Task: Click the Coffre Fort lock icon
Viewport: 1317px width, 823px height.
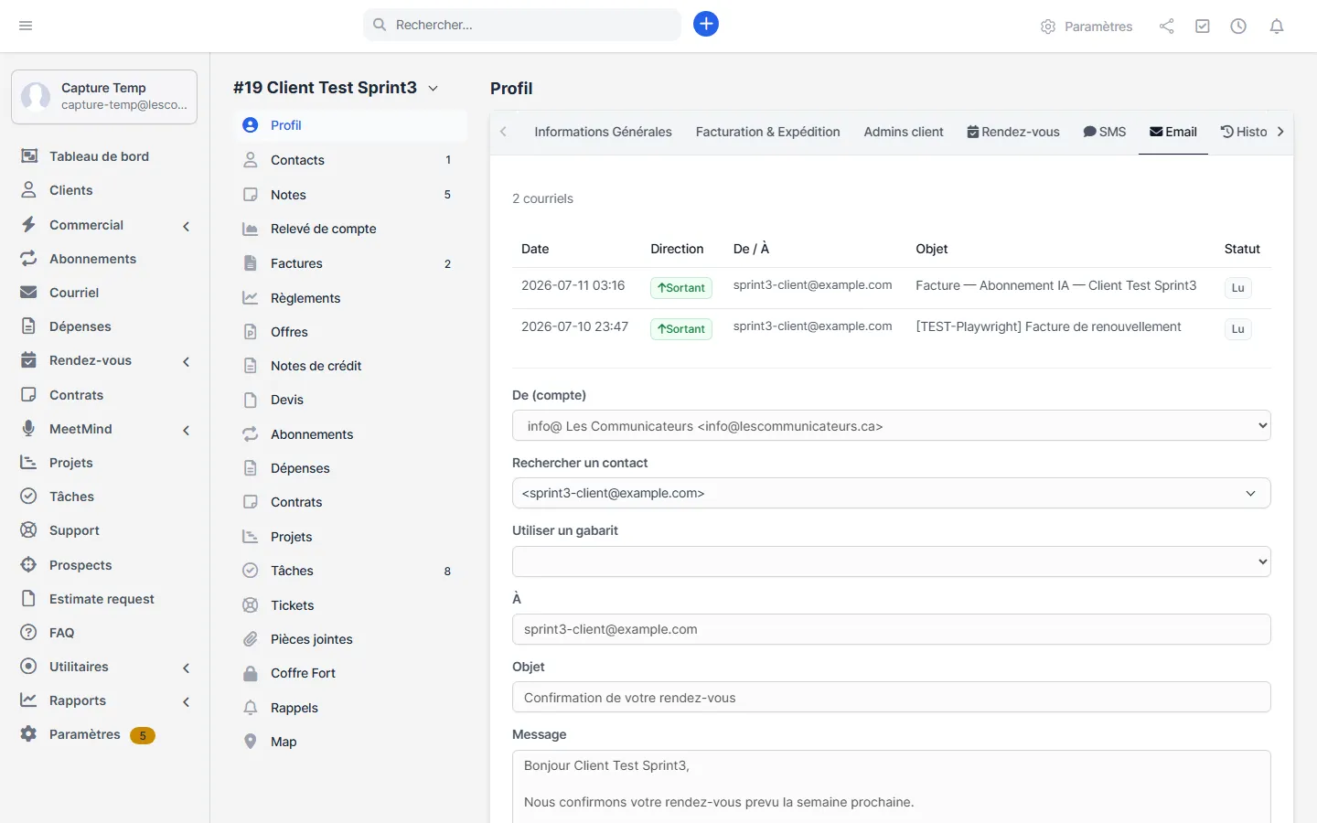Action: (251, 673)
